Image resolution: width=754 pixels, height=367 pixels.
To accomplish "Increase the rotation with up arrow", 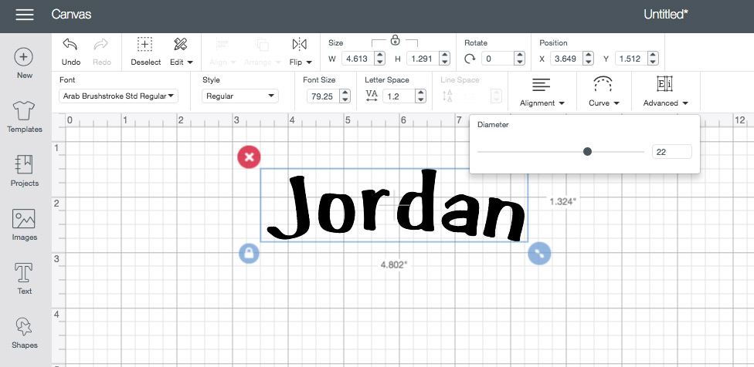I will 519,56.
